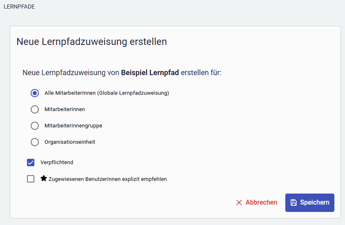
Task: Click the star icon beside the recommend option
Action: point(44,178)
